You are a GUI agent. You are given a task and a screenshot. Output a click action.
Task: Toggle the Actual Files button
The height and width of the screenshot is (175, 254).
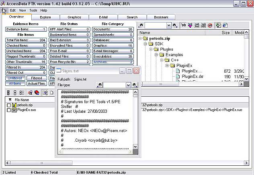click(x=37, y=83)
